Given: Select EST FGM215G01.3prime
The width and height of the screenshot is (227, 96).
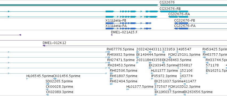Looking at the screenshot, I should pos(184,55).
